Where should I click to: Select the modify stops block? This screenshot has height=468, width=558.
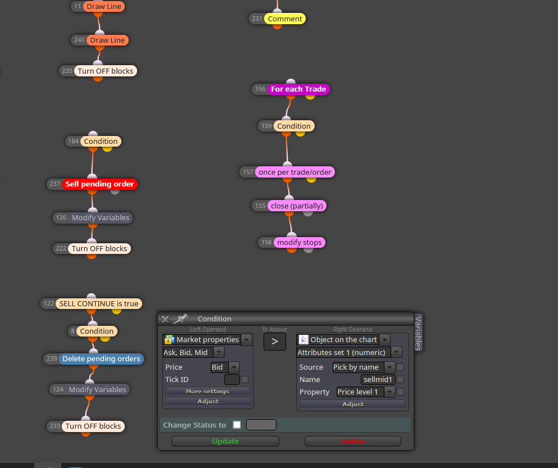tap(300, 242)
